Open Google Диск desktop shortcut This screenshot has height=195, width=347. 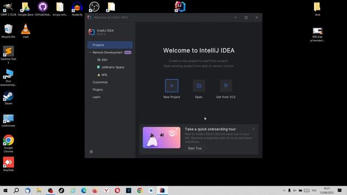(25, 9)
